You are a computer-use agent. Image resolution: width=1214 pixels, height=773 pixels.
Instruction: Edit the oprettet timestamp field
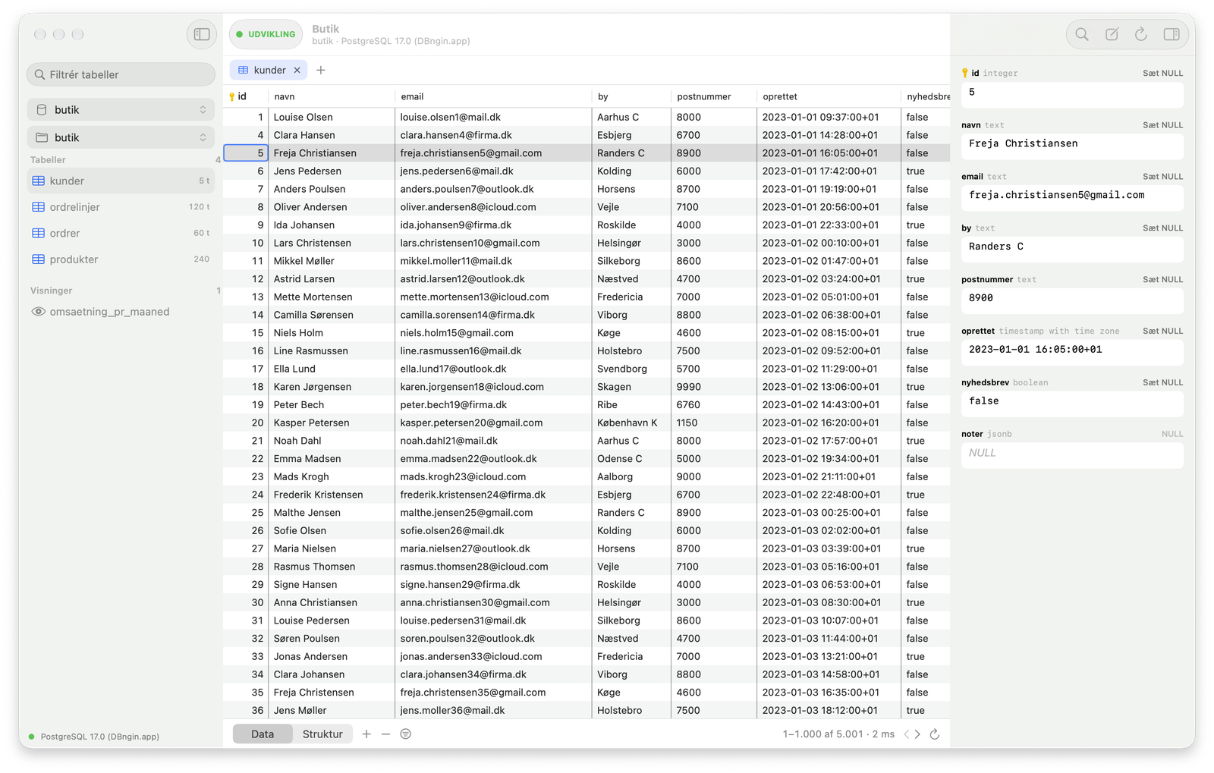(x=1072, y=352)
